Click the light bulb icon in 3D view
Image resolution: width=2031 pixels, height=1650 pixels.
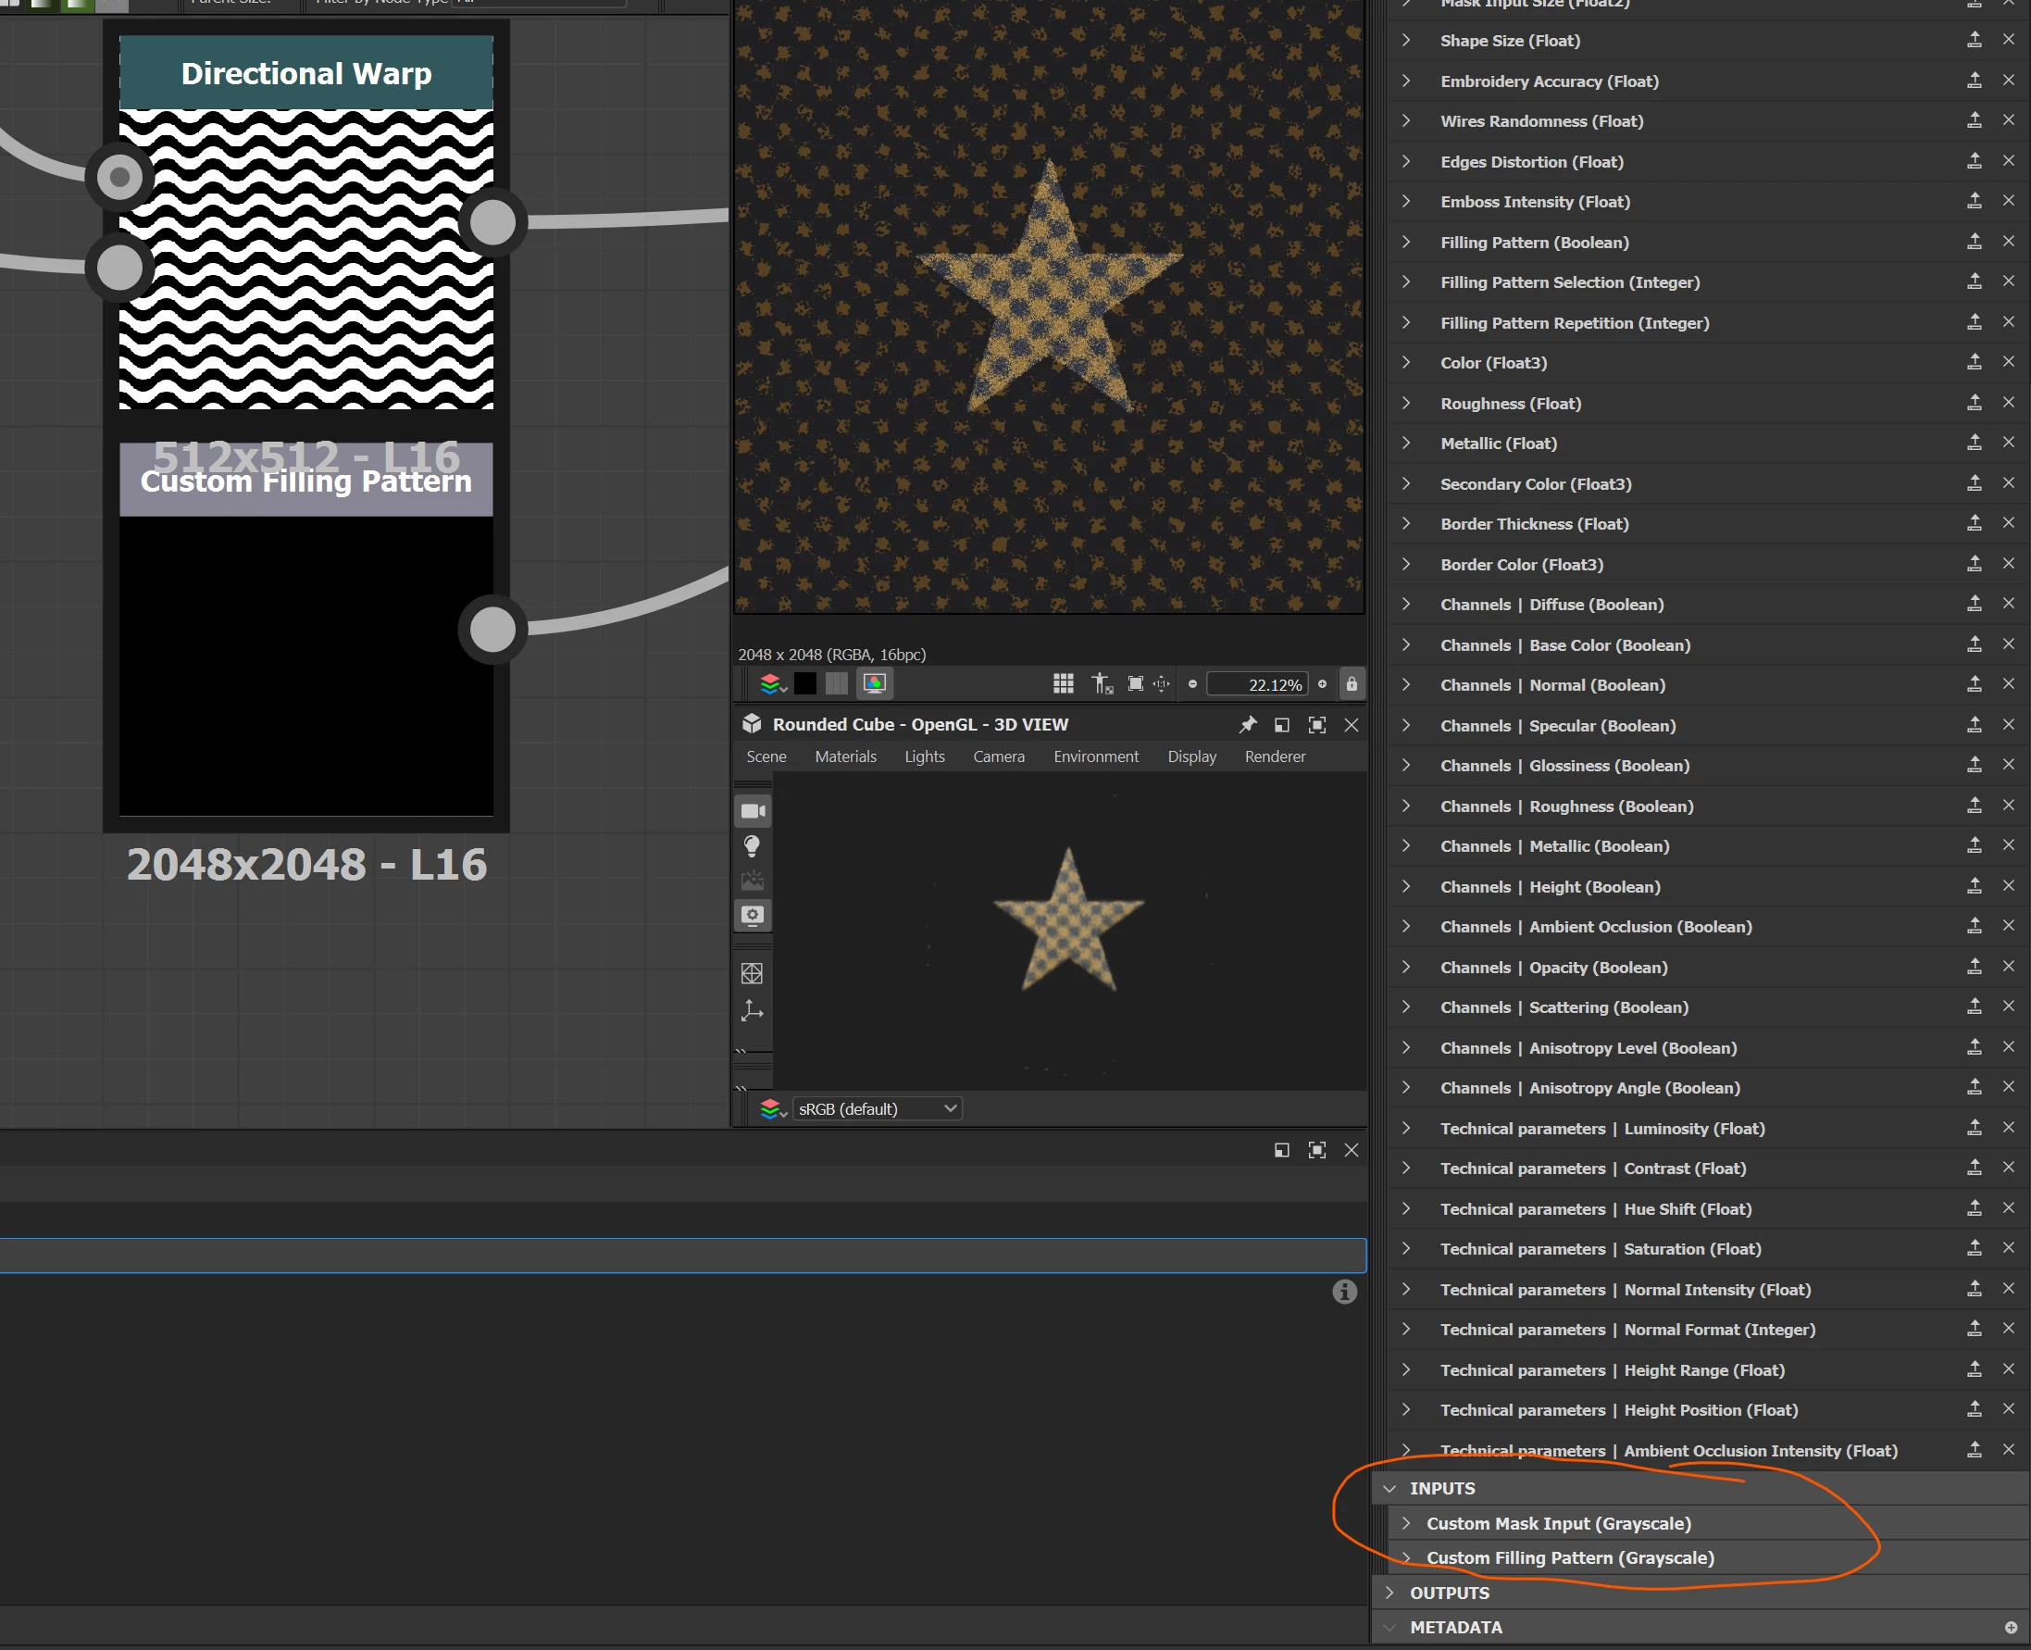(x=752, y=845)
